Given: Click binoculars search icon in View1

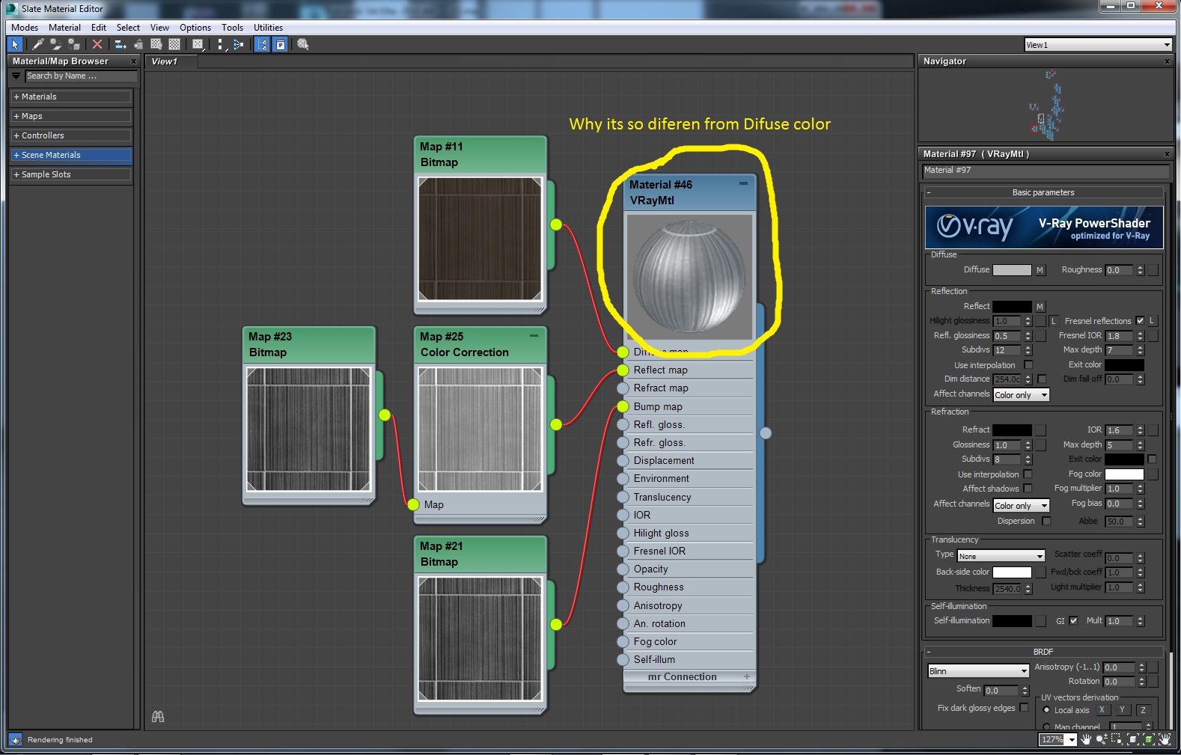Looking at the screenshot, I should point(158,716).
